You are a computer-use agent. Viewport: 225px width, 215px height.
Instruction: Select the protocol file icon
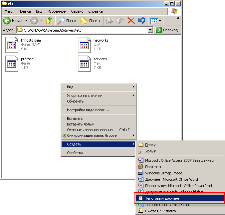pyautogui.click(x=12, y=64)
